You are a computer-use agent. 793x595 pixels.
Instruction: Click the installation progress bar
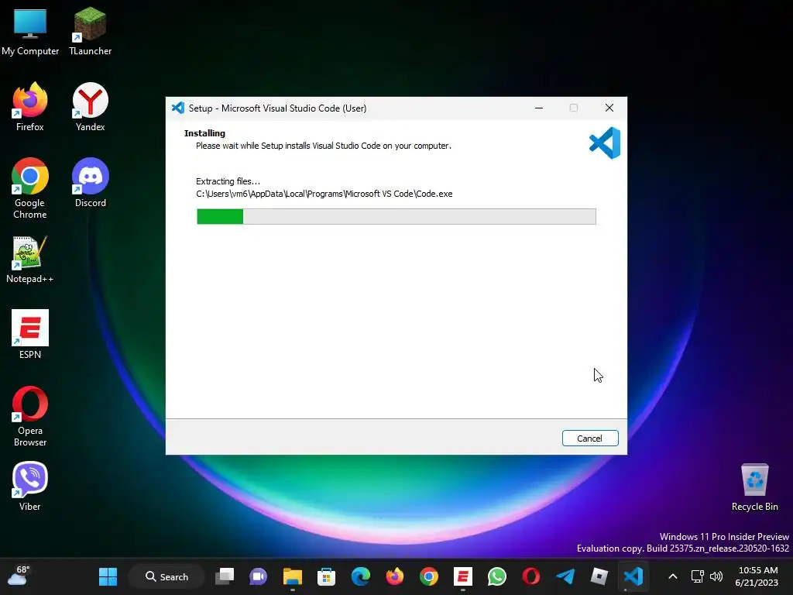point(396,216)
